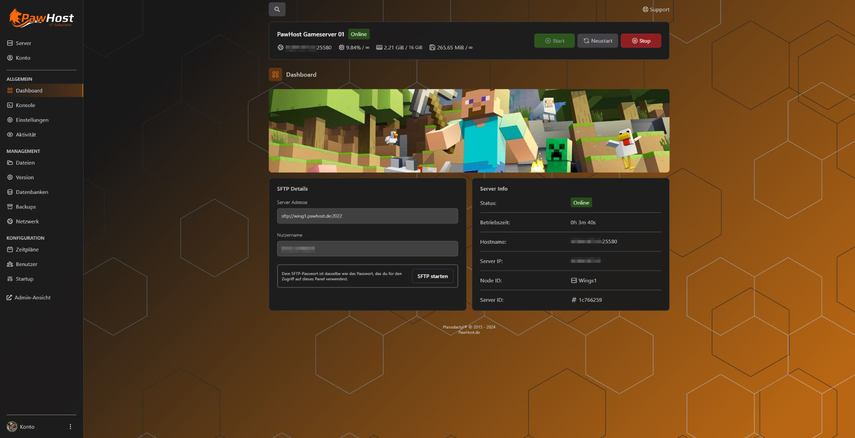
Task: Open the Startup sliders entry
Action: pos(24,279)
